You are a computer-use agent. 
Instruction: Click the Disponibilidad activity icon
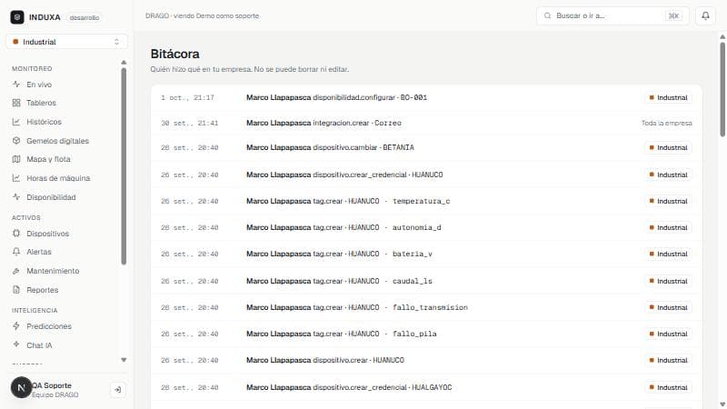[x=16, y=197]
